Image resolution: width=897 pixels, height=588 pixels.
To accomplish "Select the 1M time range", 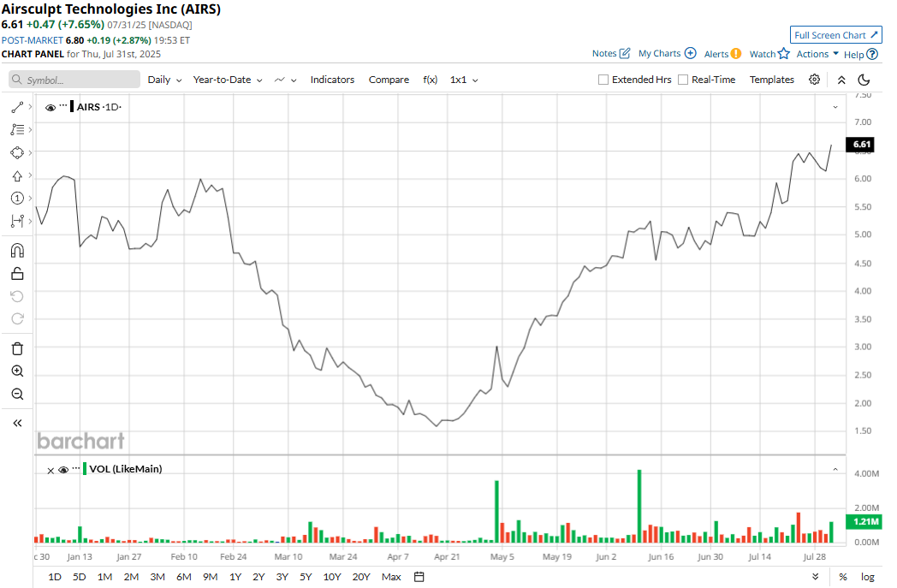I will 104,577.
